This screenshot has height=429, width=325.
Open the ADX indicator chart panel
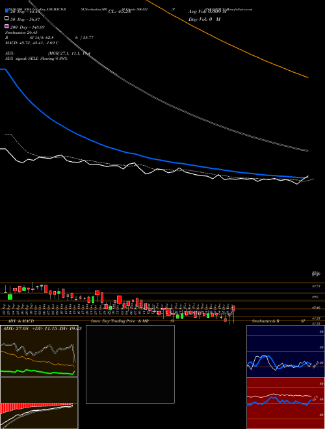point(39,351)
